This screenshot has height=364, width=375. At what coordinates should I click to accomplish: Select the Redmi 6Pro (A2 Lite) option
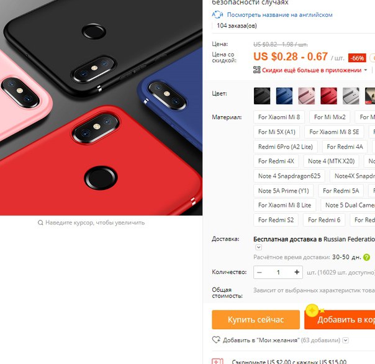pos(286,147)
